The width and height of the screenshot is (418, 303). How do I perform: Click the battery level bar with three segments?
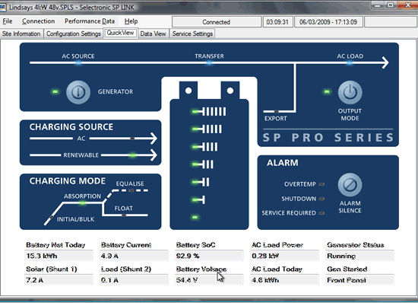point(203,164)
